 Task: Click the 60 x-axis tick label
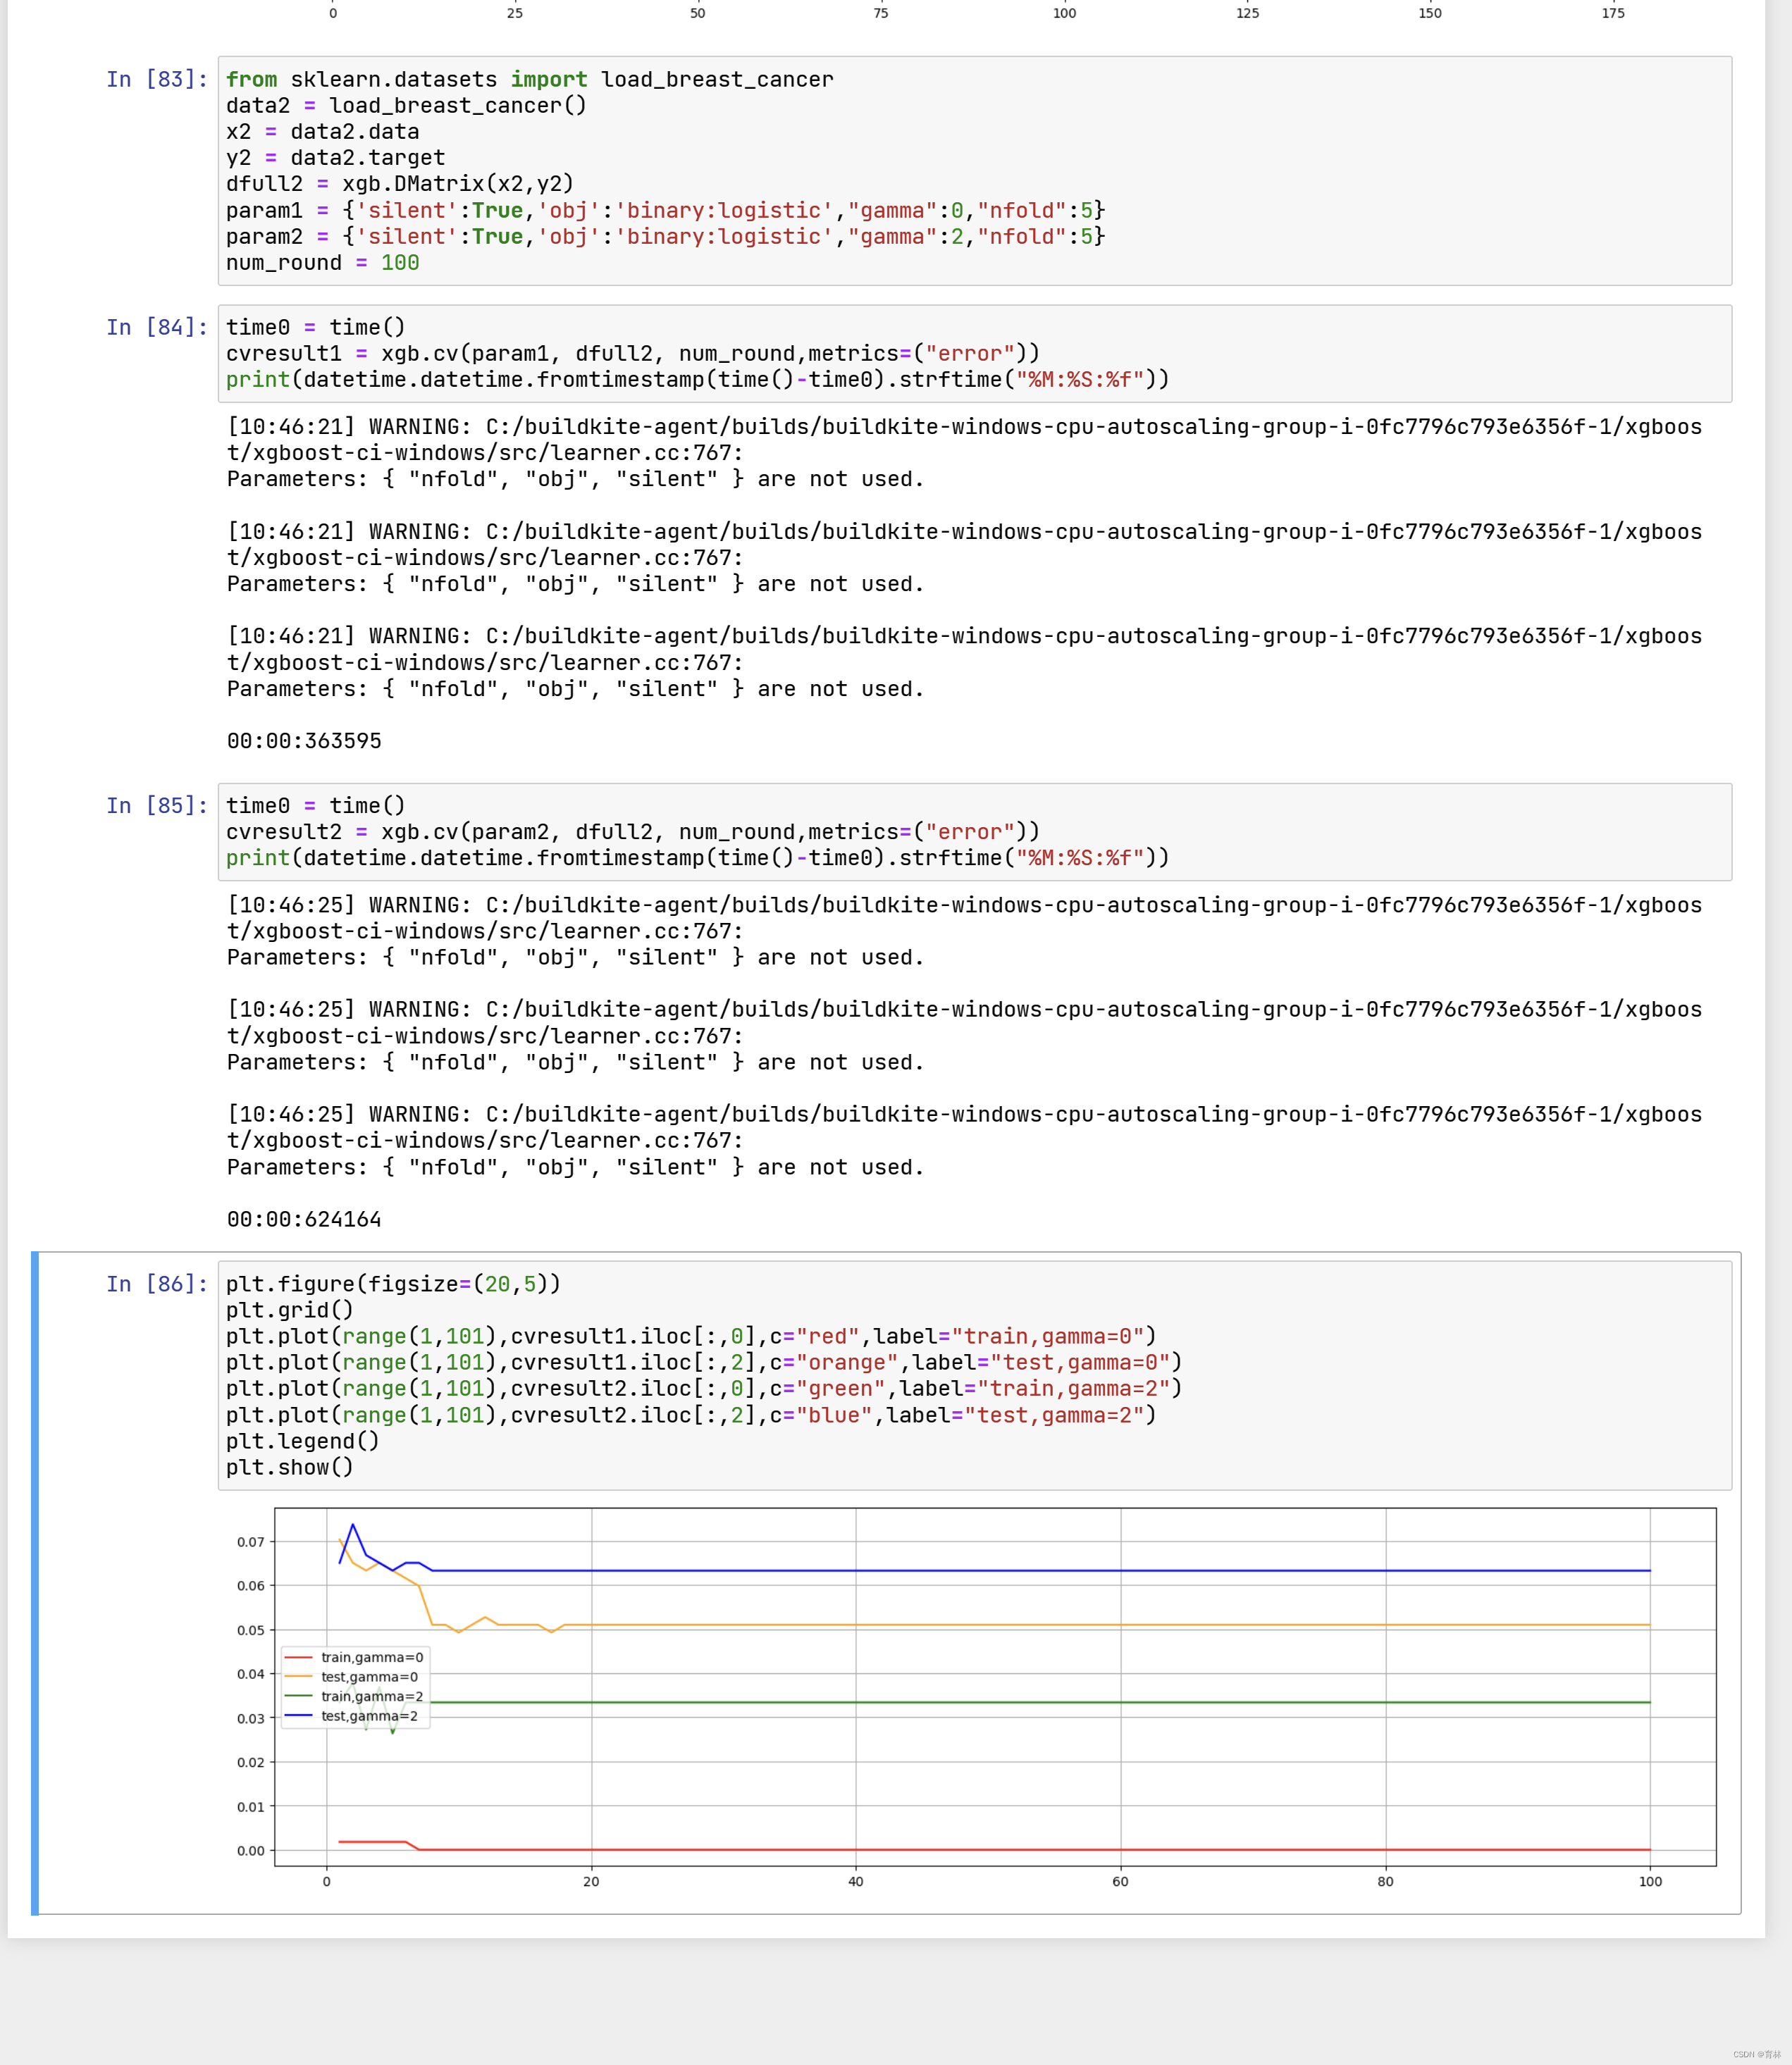tap(1120, 1881)
